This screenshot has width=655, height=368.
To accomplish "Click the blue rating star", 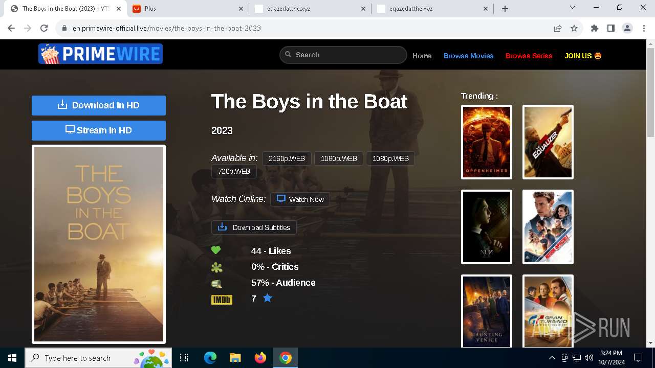I will tap(268, 298).
